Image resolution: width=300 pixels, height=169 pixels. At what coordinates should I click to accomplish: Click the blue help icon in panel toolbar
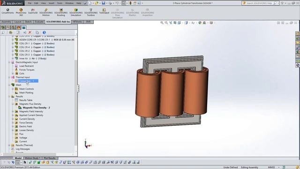point(44,32)
